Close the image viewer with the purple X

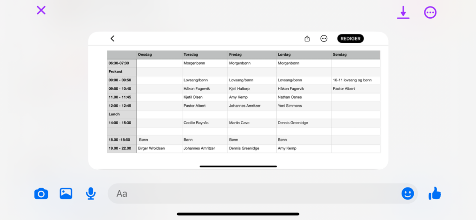pyautogui.click(x=41, y=10)
